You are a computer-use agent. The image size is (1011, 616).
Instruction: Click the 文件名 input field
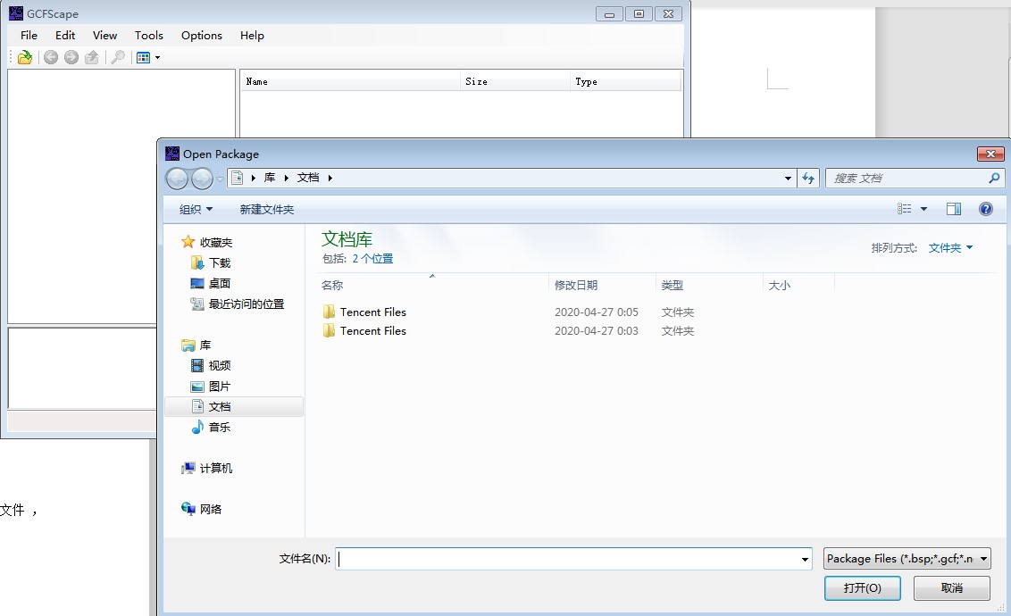[567, 559]
